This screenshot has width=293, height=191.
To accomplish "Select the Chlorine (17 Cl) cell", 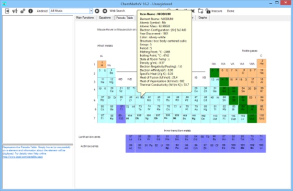I will point(252,82).
